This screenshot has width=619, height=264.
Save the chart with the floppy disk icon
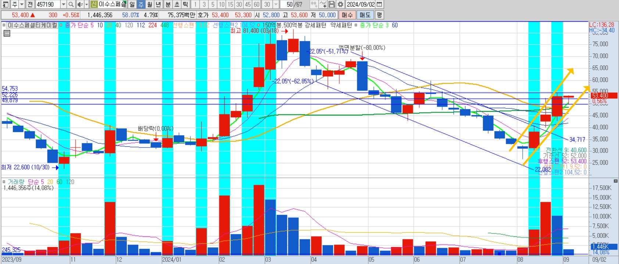332,4
